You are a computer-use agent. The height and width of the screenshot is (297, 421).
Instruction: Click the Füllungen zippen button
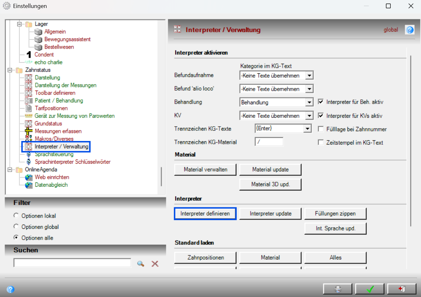tap(335, 213)
